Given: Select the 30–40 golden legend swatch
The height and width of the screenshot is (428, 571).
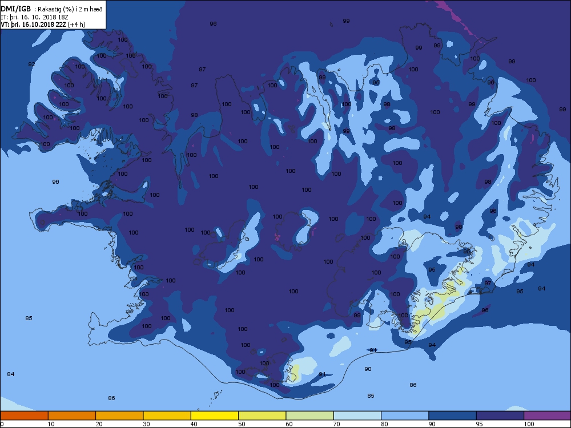Looking at the screenshot, I should [x=167, y=415].
